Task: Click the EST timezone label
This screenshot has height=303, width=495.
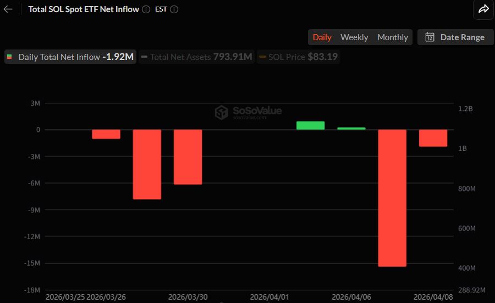Action: click(161, 9)
